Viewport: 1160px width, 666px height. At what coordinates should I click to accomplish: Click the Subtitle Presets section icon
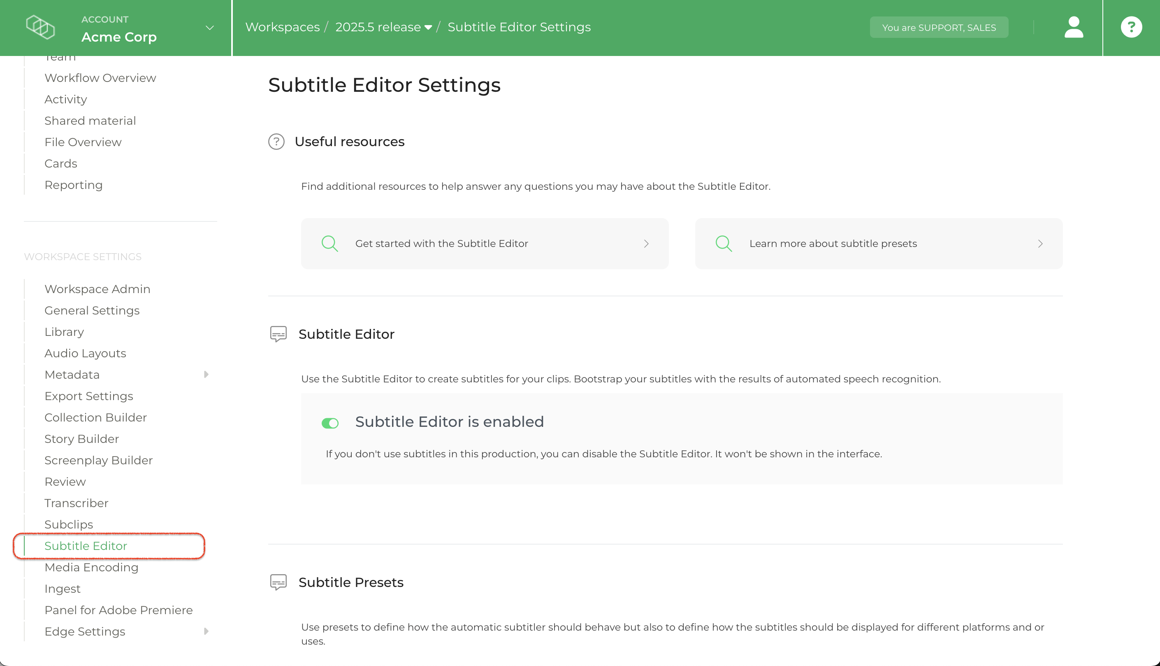pyautogui.click(x=278, y=582)
